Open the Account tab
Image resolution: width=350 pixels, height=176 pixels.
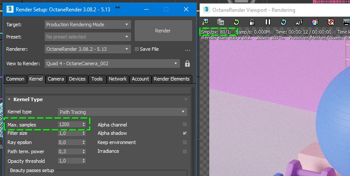[x=140, y=79]
